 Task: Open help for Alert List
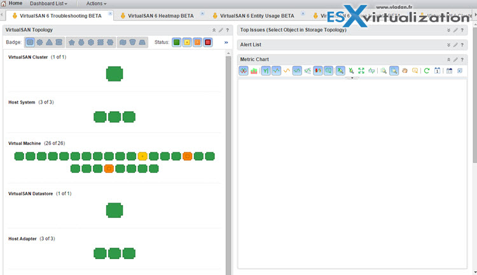coord(462,44)
